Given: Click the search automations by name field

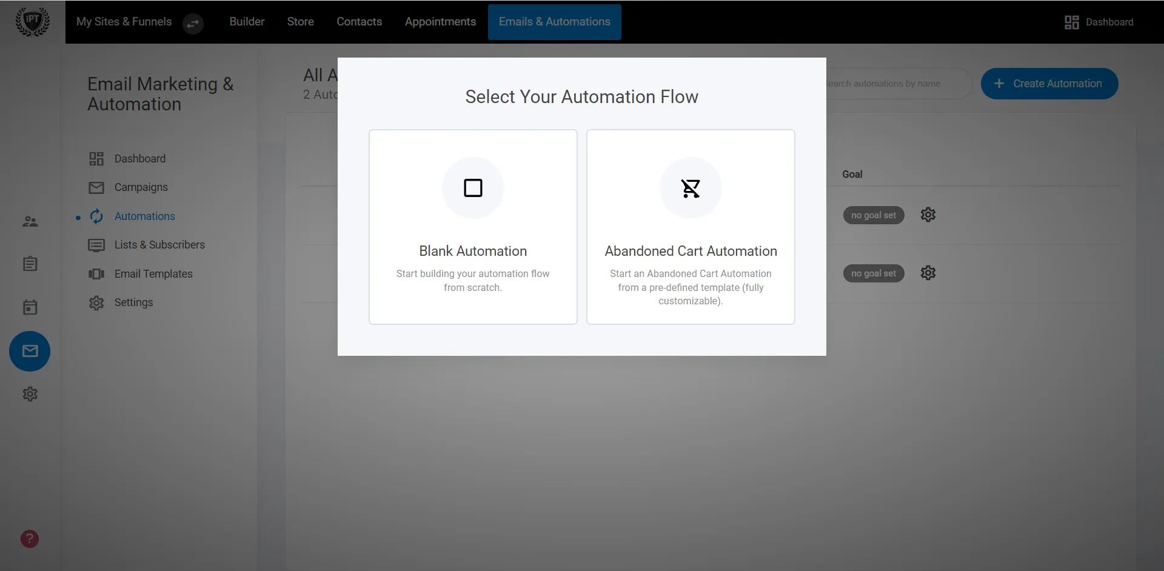Looking at the screenshot, I should (891, 84).
